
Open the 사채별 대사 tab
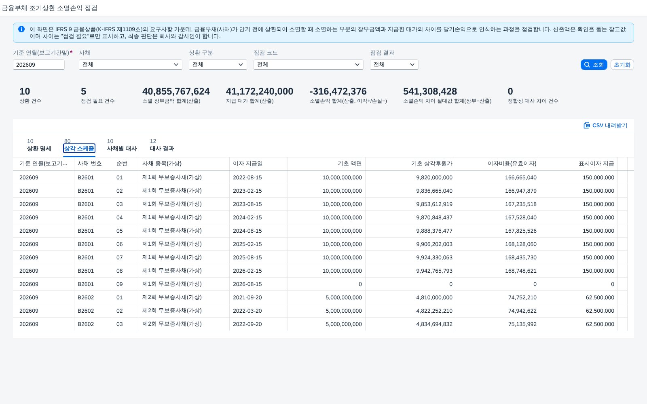click(x=122, y=148)
